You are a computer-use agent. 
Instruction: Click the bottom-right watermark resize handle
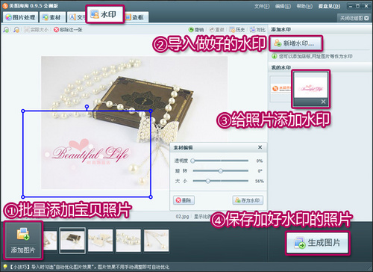151,197
